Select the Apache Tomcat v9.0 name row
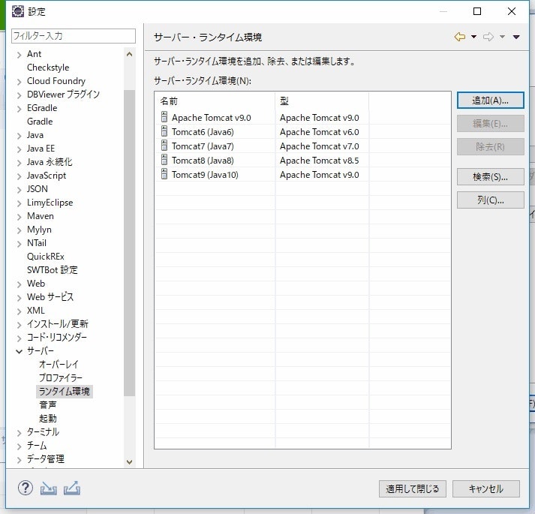 click(x=211, y=117)
